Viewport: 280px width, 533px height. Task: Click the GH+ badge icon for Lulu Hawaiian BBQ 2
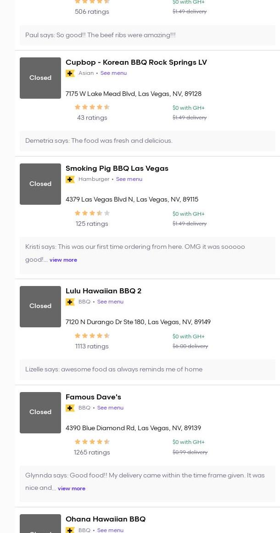[x=70, y=302]
